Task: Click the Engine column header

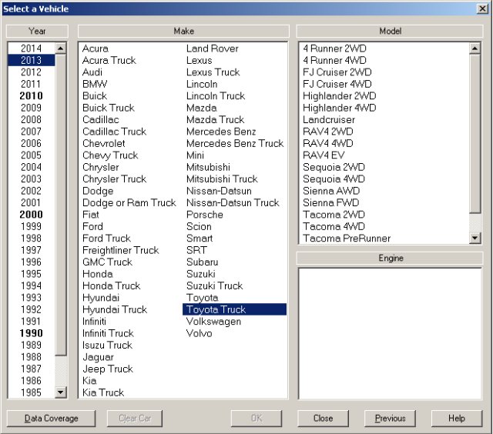Action: [x=390, y=258]
